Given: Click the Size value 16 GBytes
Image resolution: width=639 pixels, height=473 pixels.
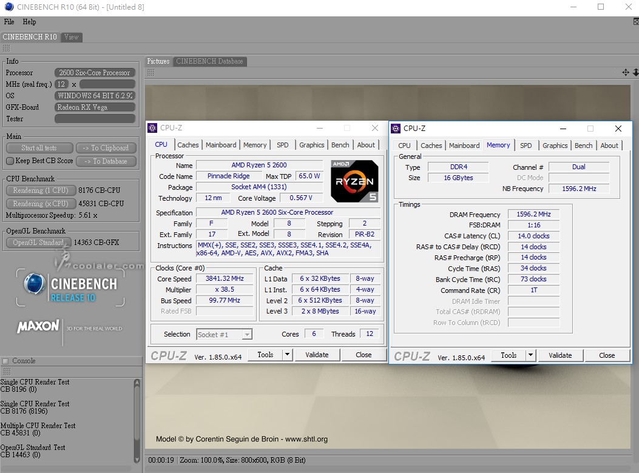Looking at the screenshot, I should pyautogui.click(x=458, y=178).
